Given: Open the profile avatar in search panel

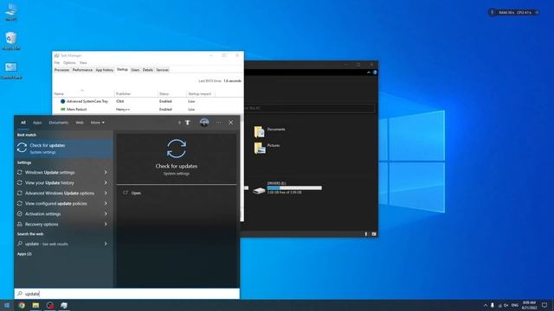Looking at the screenshot, I should pyautogui.click(x=204, y=123).
